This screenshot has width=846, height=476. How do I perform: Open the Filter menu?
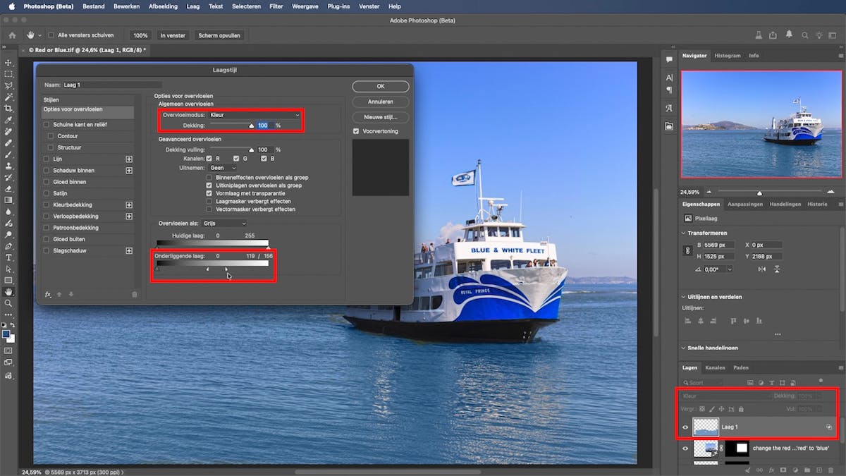(277, 6)
